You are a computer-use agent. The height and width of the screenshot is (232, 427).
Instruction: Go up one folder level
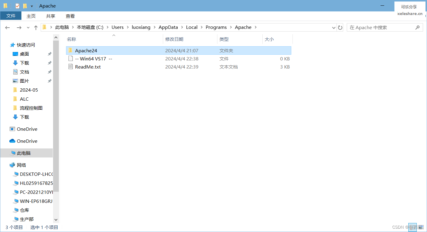(x=36, y=27)
